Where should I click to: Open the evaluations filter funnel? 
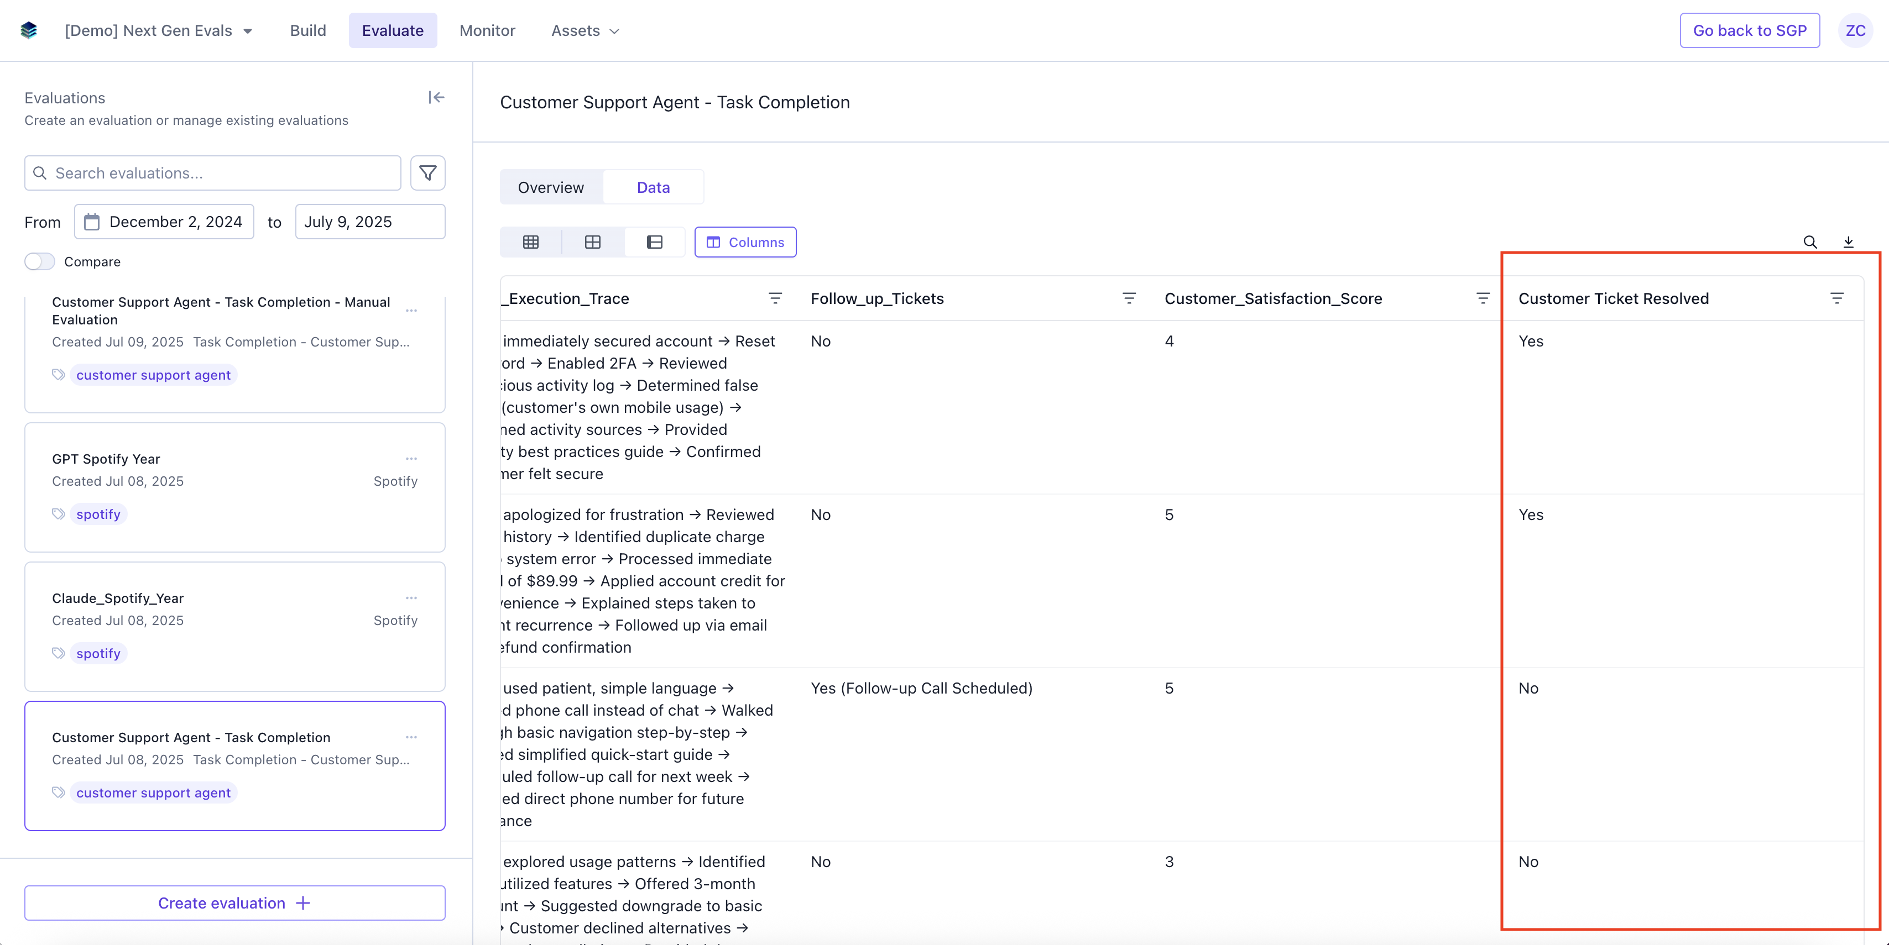(x=427, y=173)
